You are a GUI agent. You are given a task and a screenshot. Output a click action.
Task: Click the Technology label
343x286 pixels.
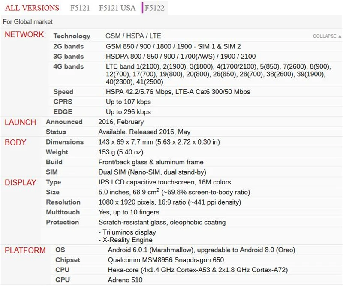coord(72,36)
